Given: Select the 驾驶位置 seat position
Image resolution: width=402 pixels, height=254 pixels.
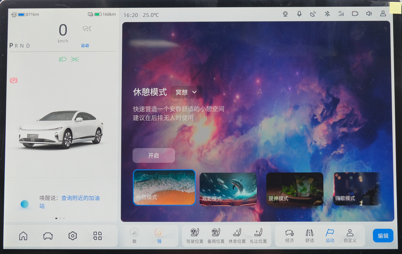Looking at the screenshot, I should 195,235.
